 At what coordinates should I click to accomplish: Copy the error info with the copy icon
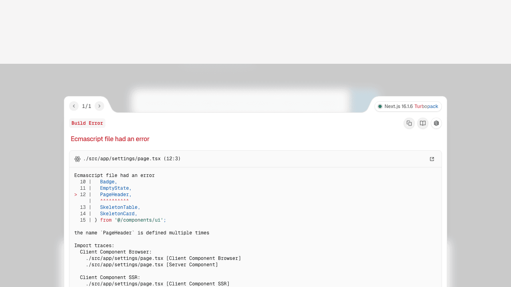click(x=409, y=123)
